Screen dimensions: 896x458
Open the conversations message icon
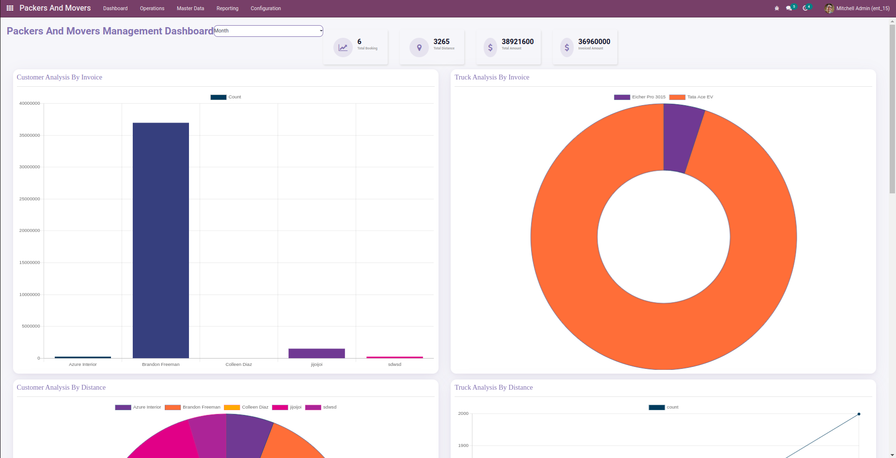[x=789, y=8]
